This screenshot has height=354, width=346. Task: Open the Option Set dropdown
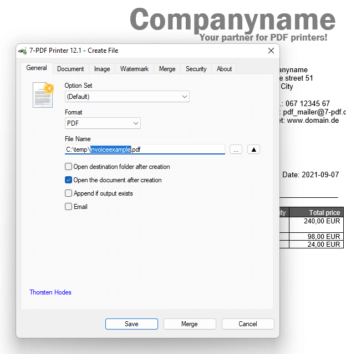pos(127,97)
